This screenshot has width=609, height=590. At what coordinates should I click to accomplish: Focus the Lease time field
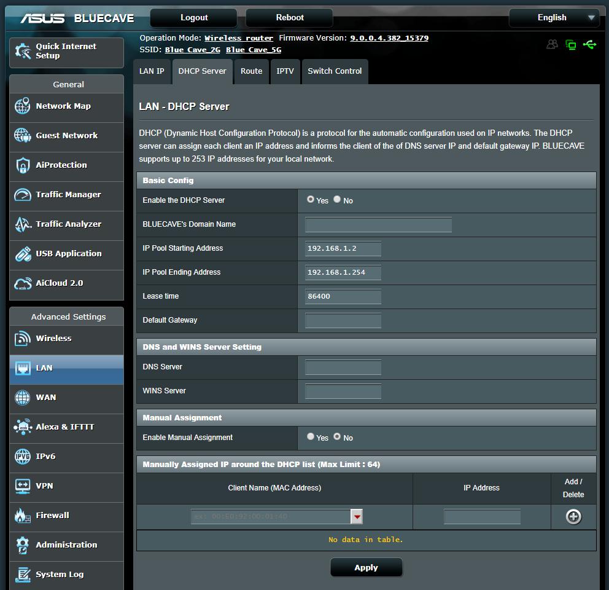pyautogui.click(x=343, y=296)
